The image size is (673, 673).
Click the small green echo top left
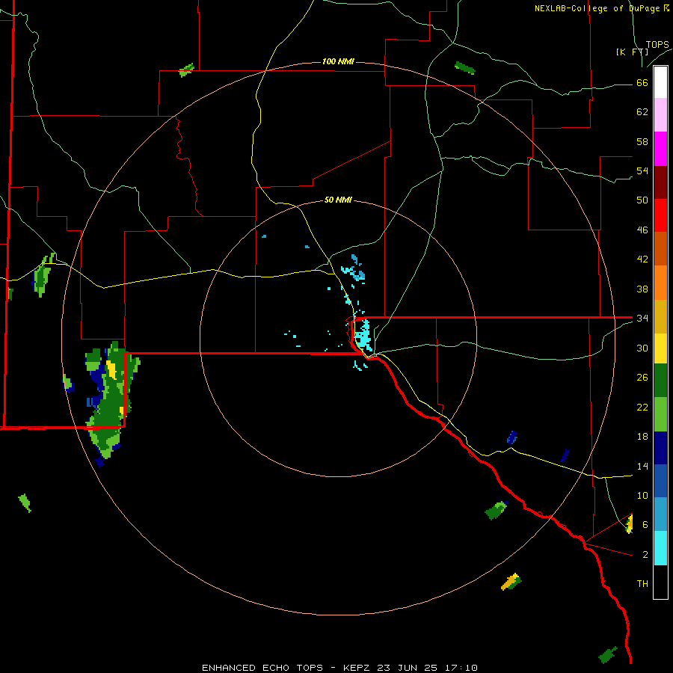[x=187, y=70]
